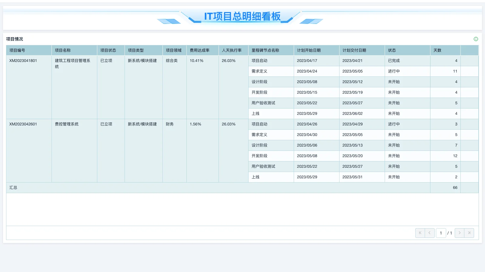Click the page number input field
The width and height of the screenshot is (485, 272).
click(441, 233)
